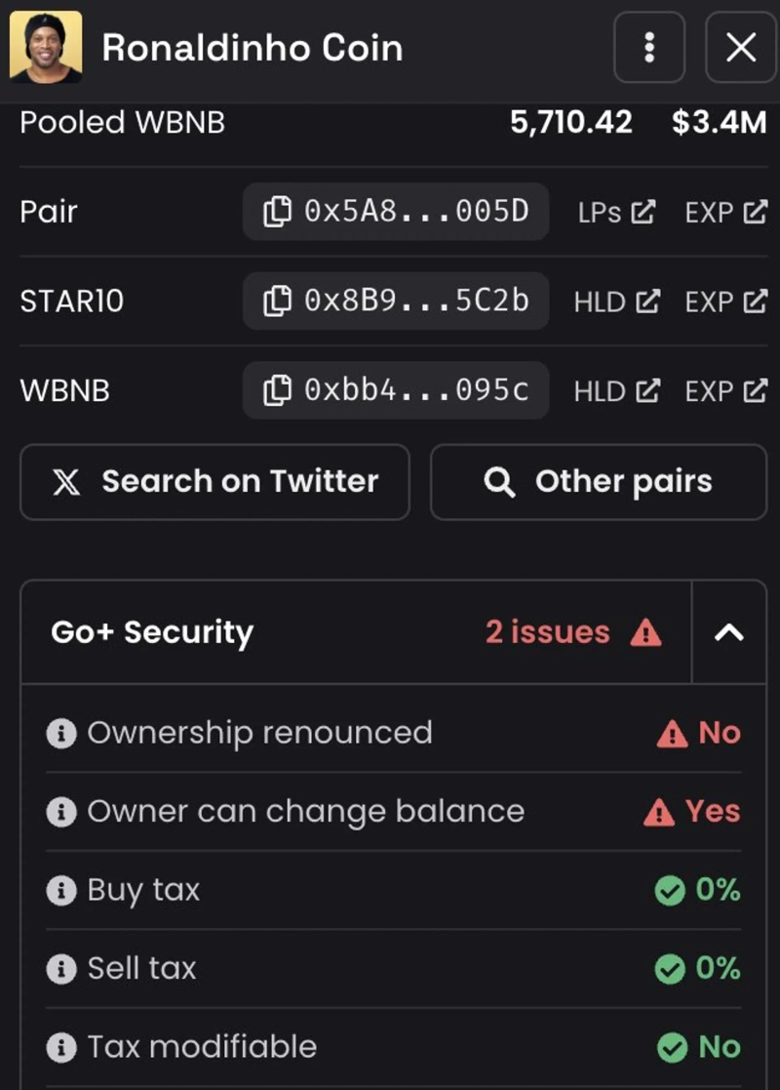
Task: Click info icon next to Tax modifiable
Action: (x=60, y=1047)
